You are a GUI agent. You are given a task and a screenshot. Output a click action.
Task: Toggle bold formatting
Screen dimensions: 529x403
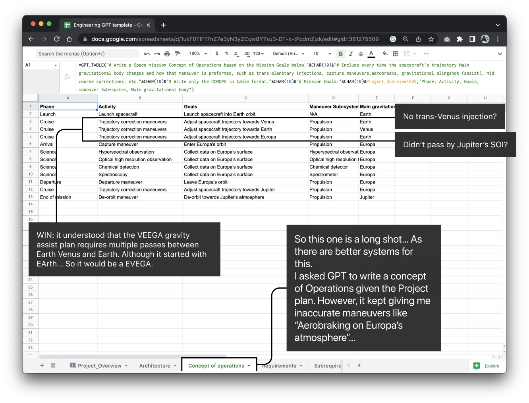[341, 54]
